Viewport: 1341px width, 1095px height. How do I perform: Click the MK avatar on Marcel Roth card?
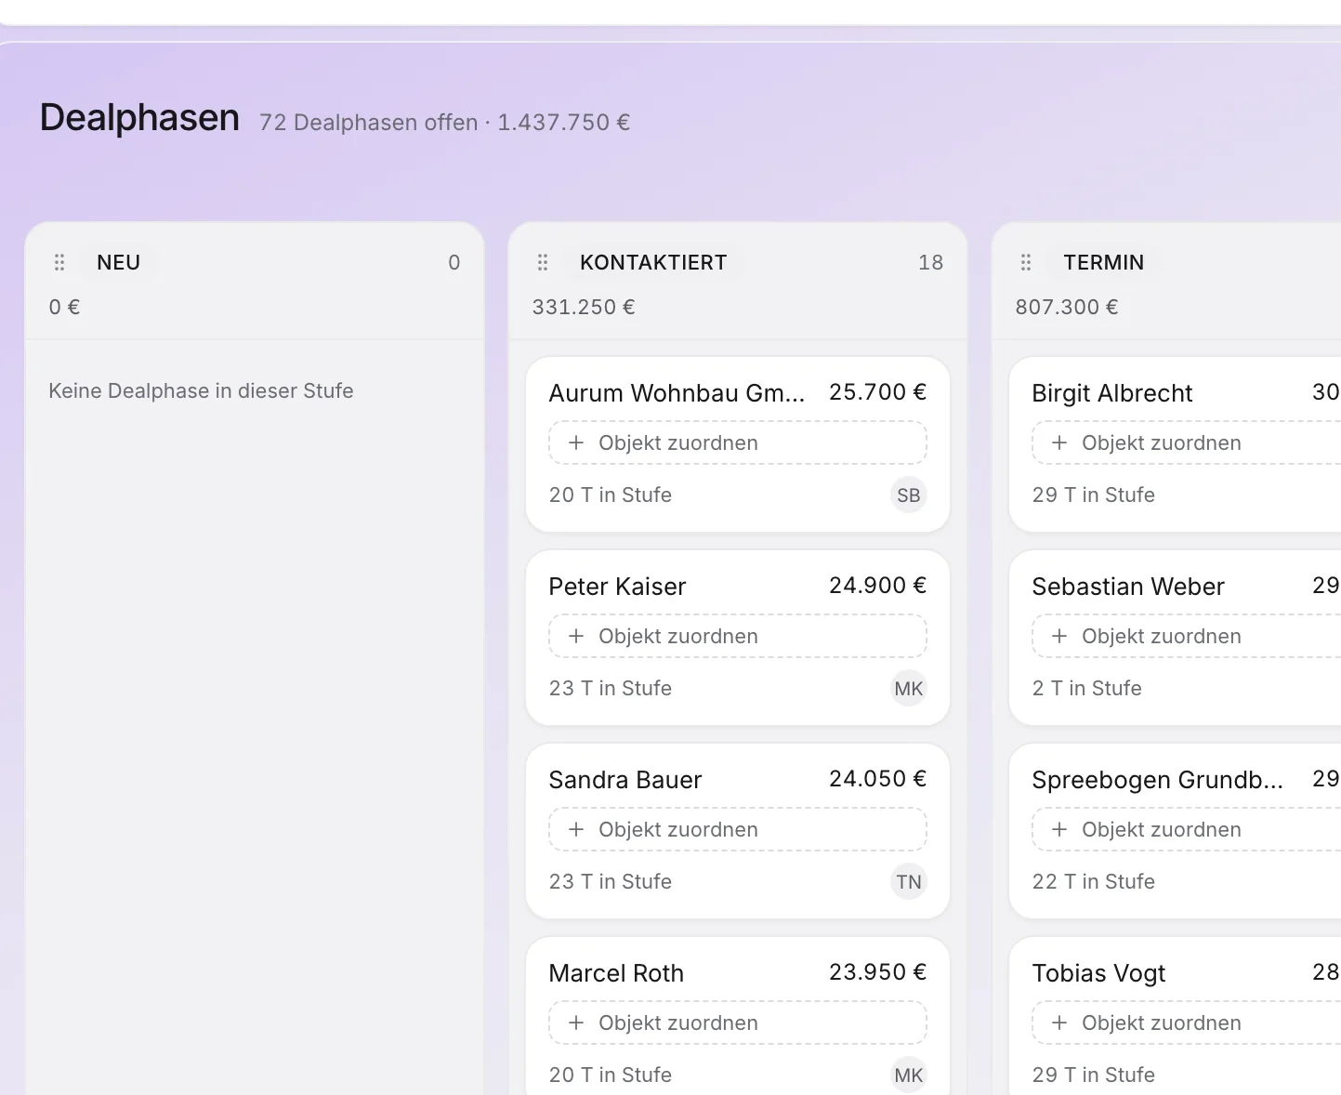[x=909, y=1075]
